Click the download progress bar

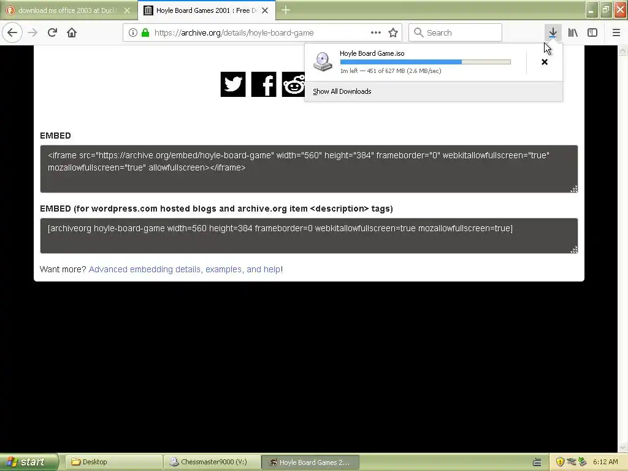[x=426, y=62]
